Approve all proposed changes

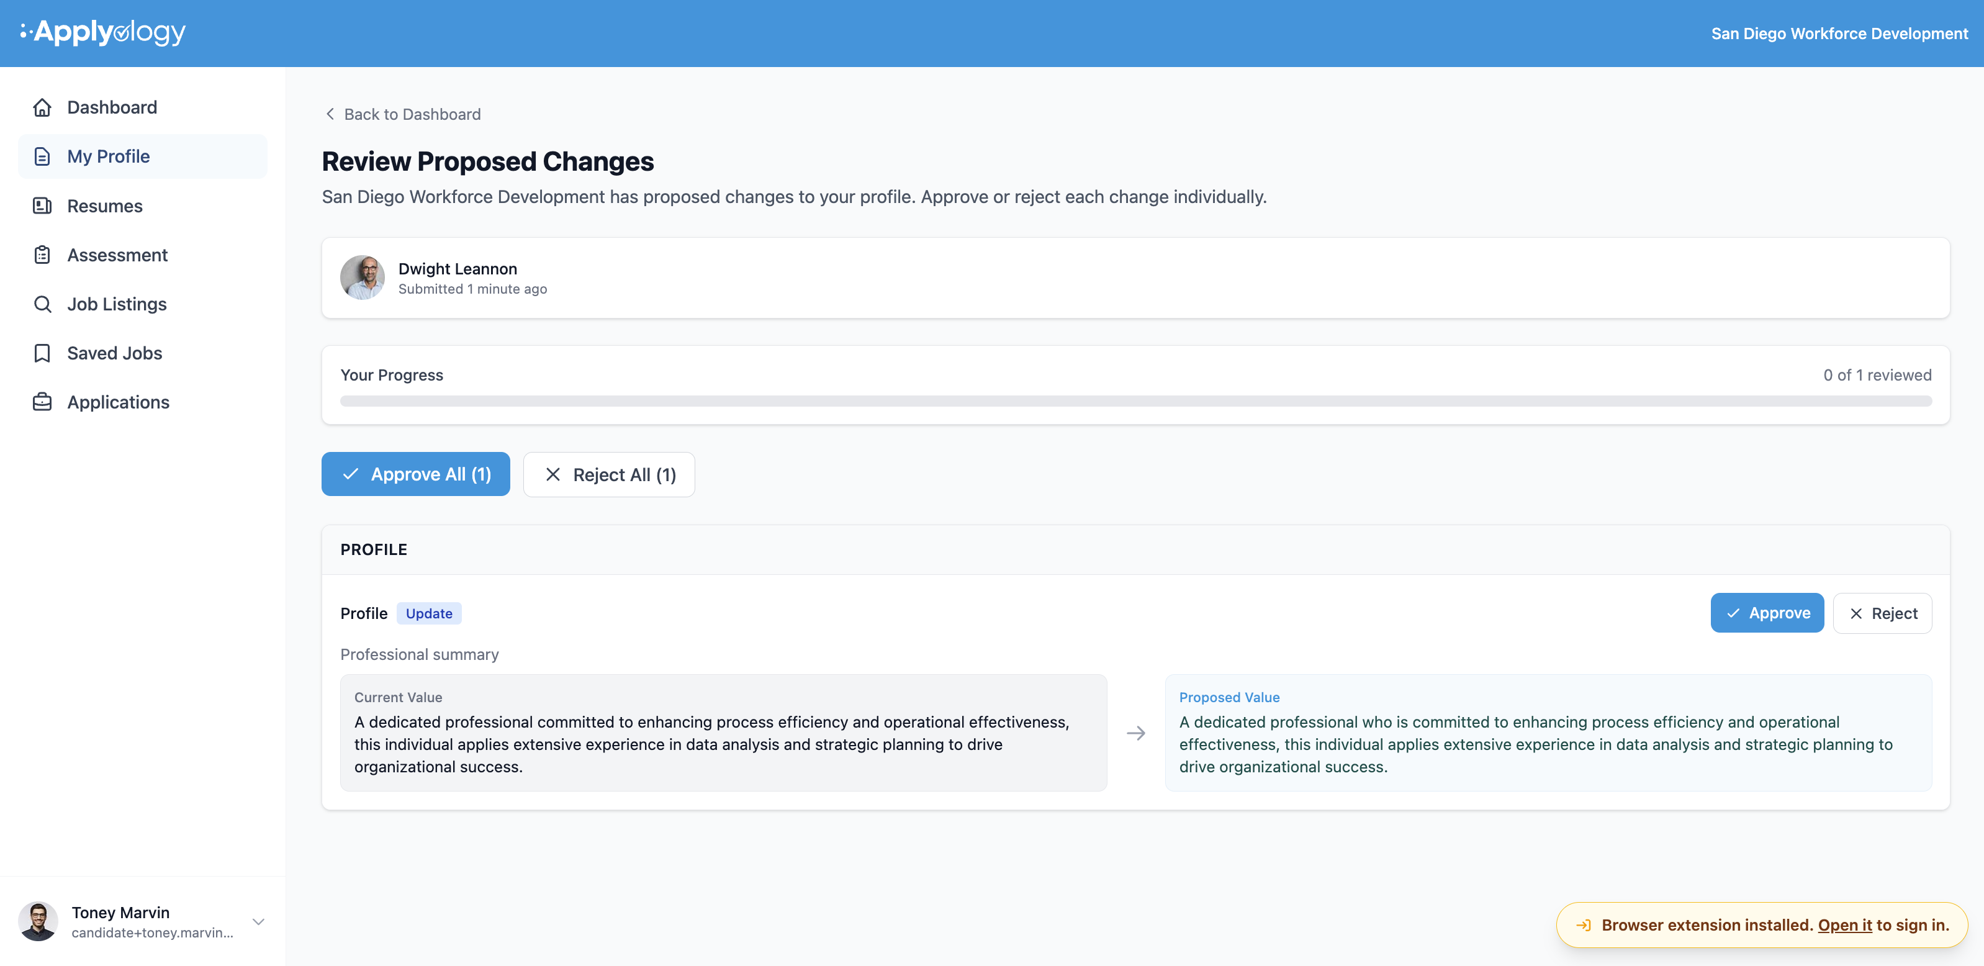click(416, 474)
